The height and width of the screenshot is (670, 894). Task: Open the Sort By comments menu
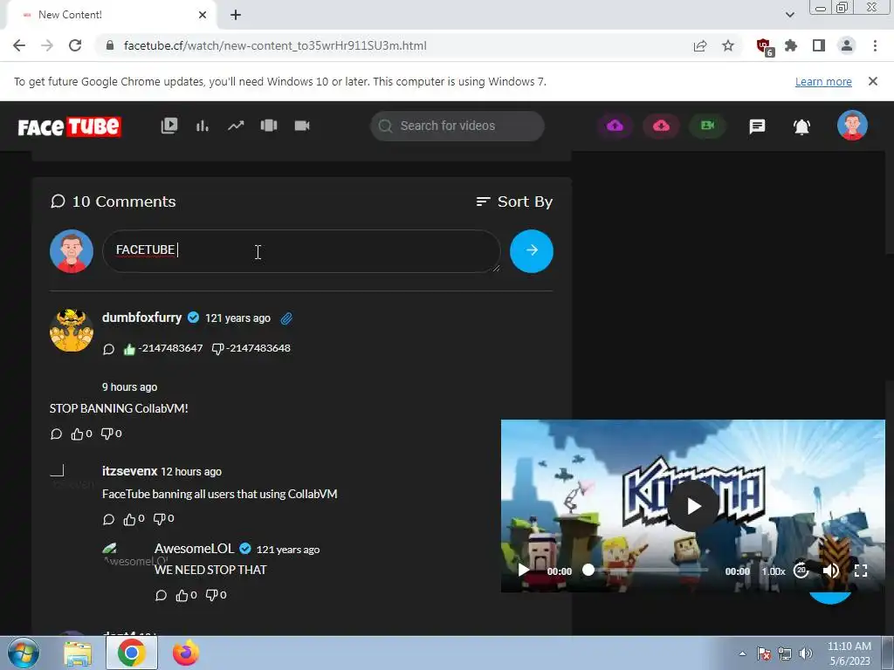[x=514, y=202]
